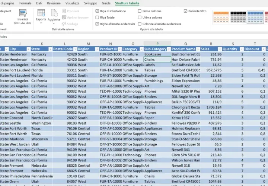Click the Paper sub-category cell
The width and height of the screenshot is (268, 186).
[x=157, y=118]
